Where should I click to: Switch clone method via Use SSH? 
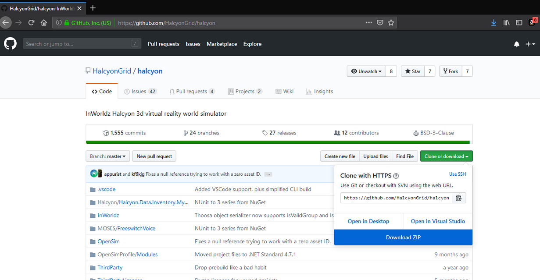458,174
